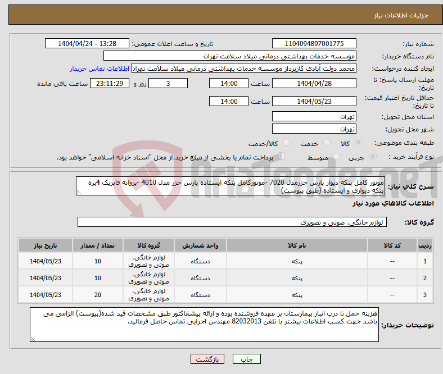This screenshot has height=374, width=443.
Task: Select the خدمت radio button
Action: tap(327, 143)
